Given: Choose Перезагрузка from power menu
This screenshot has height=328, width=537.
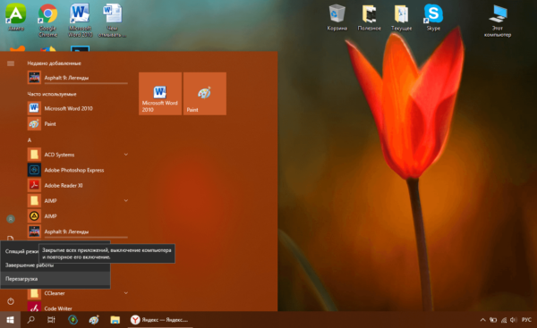Looking at the screenshot, I should [55, 279].
